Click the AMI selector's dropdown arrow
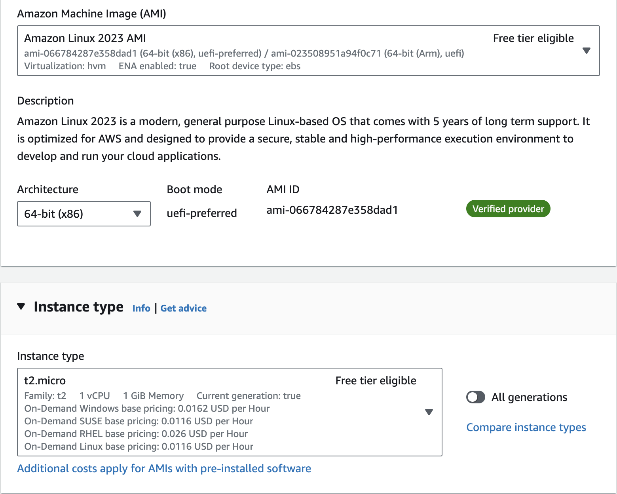Viewport: 617px width, 494px height. point(587,51)
